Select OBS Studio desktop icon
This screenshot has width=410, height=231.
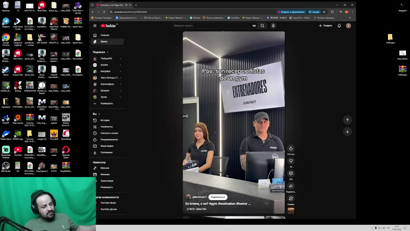click(6, 167)
